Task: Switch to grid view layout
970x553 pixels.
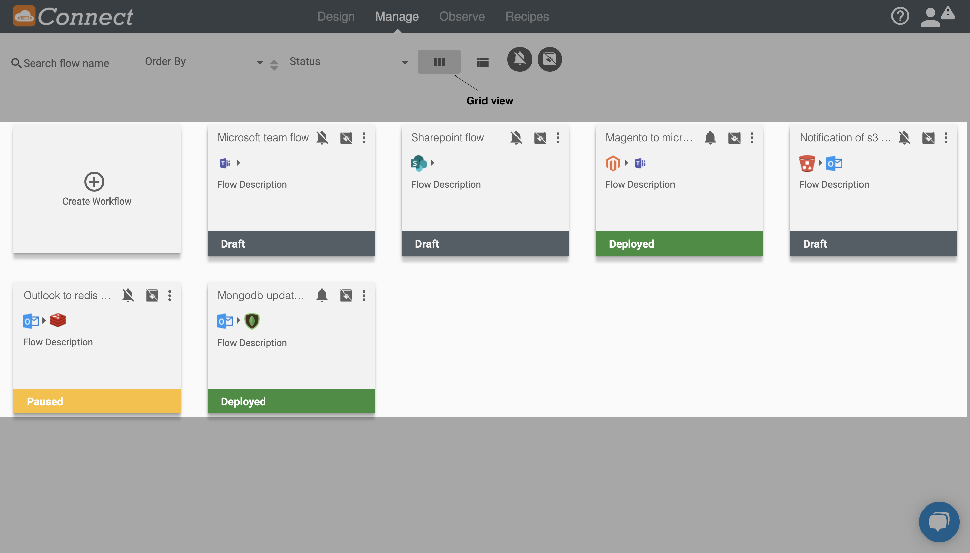Action: (440, 61)
